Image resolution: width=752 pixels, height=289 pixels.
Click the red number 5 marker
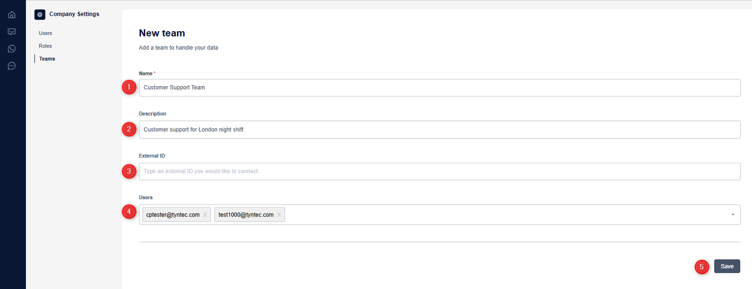pyautogui.click(x=701, y=267)
